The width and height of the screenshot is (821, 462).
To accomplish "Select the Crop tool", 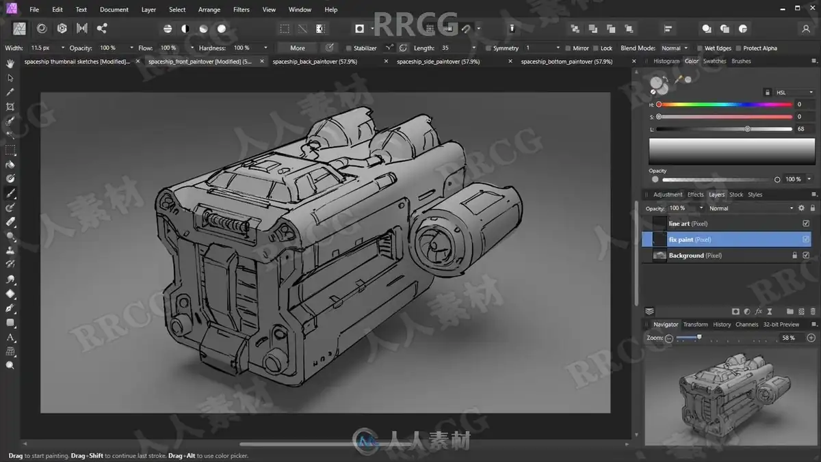I will tap(10, 107).
